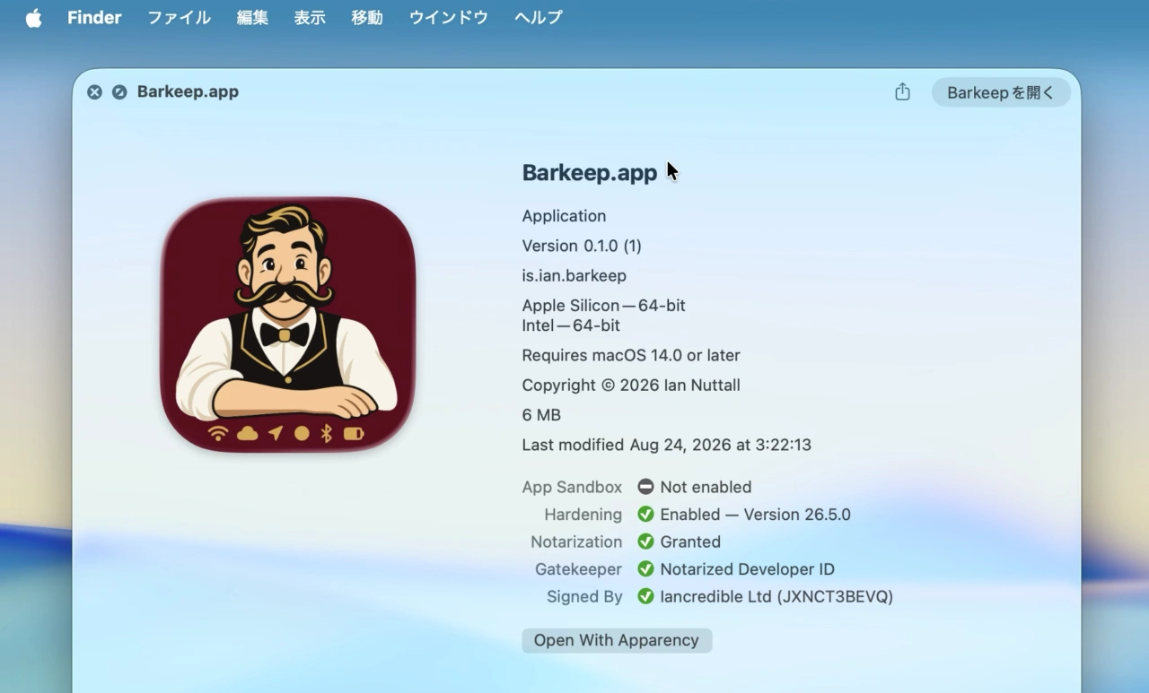Open the 表示 menu
1149x693 pixels.
point(310,17)
